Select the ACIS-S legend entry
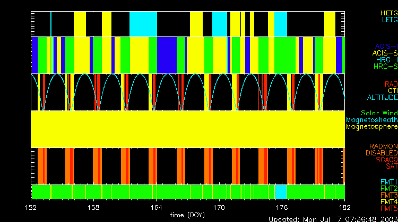Screen dimensions: 398x222 [385, 53]
